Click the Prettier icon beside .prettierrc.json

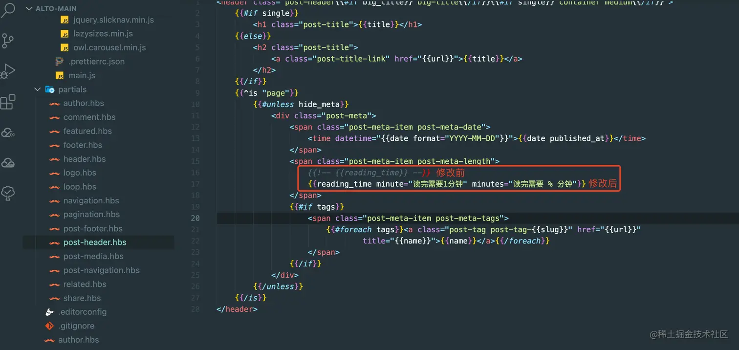pyautogui.click(x=60, y=62)
